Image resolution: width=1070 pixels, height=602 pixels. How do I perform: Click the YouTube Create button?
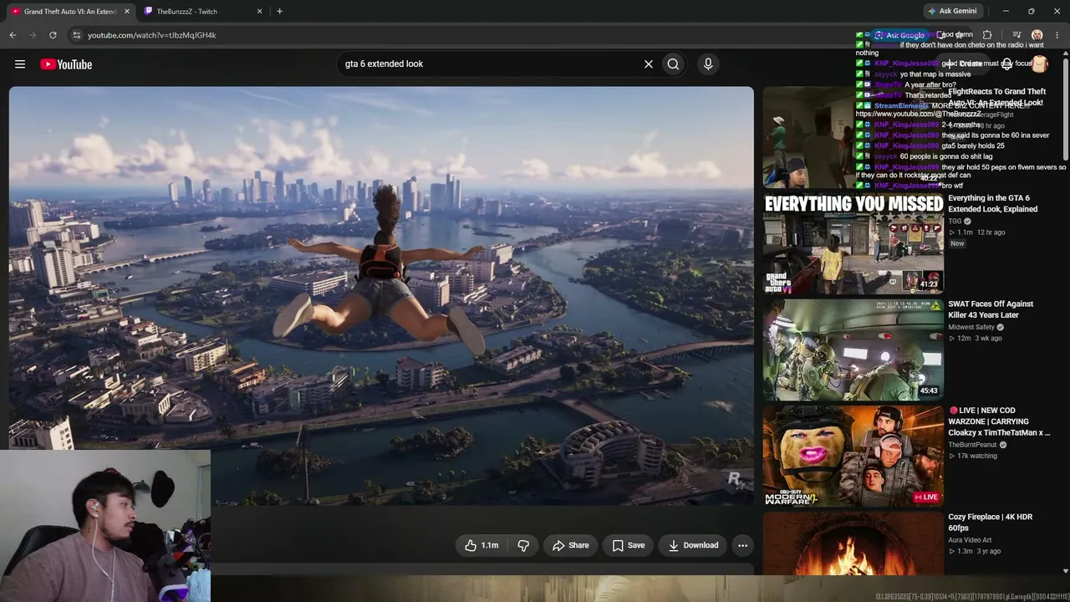(x=964, y=64)
